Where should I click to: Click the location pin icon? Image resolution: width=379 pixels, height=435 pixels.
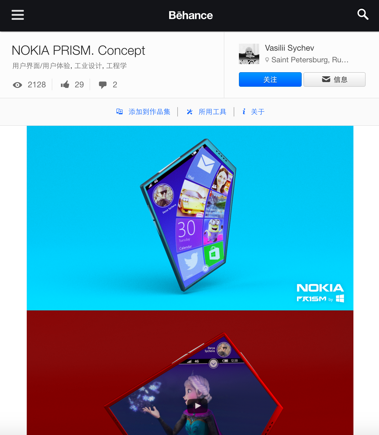(x=267, y=60)
